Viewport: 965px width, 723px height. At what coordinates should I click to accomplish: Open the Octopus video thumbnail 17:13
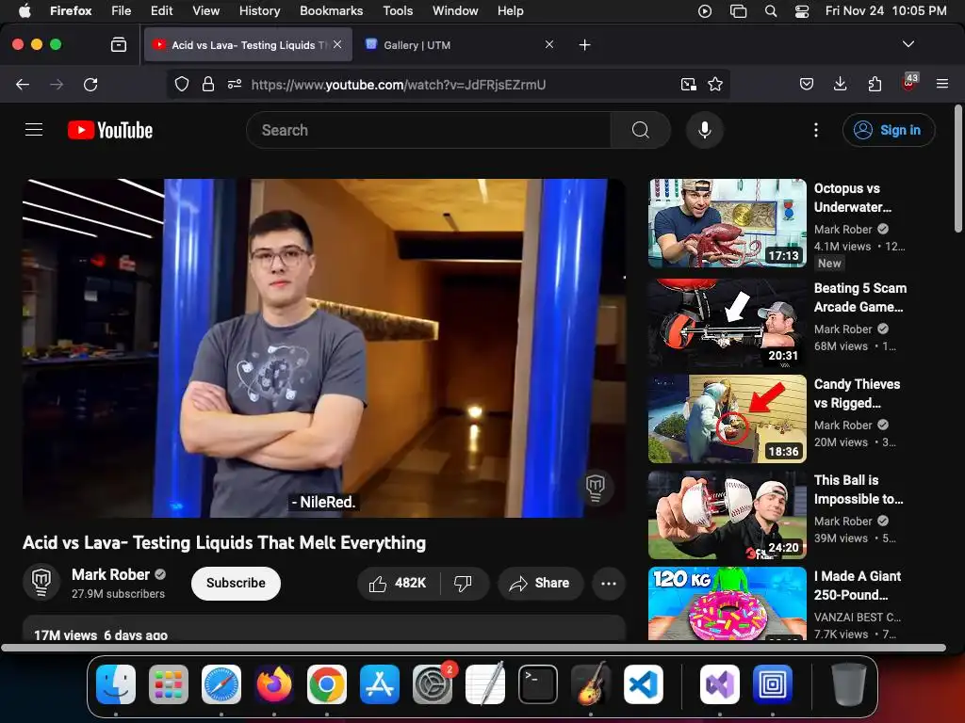click(x=728, y=223)
